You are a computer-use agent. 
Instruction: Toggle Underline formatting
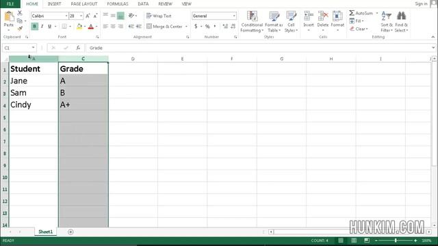coord(49,26)
